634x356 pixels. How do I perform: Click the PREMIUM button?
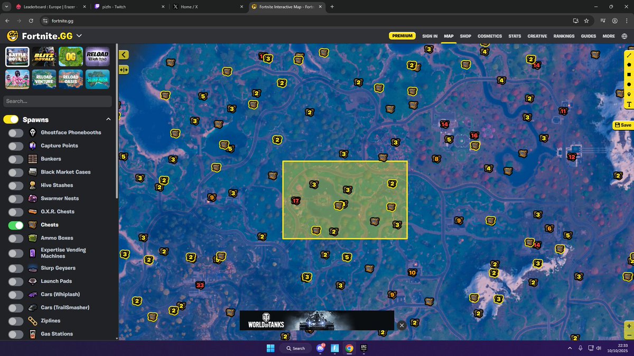pyautogui.click(x=402, y=36)
